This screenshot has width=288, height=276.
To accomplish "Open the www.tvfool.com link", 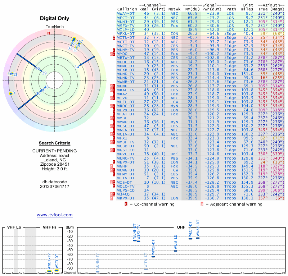I will 55,215.
